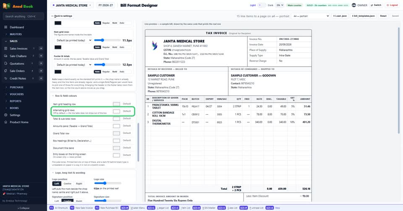Click the Alt+S Sales List badge
The width and height of the screenshot is (403, 211).
[x=222, y=208]
